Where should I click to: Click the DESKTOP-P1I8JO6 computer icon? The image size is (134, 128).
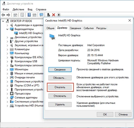click(7, 21)
